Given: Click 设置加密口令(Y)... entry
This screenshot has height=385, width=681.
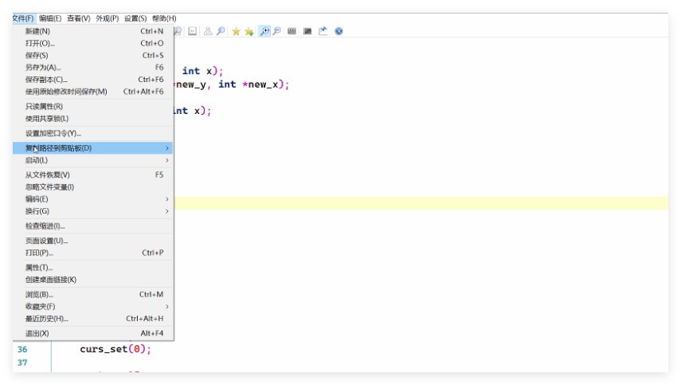Looking at the screenshot, I should pyautogui.click(x=93, y=133).
